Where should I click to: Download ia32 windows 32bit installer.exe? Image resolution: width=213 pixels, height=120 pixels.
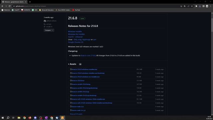tap(88, 99)
